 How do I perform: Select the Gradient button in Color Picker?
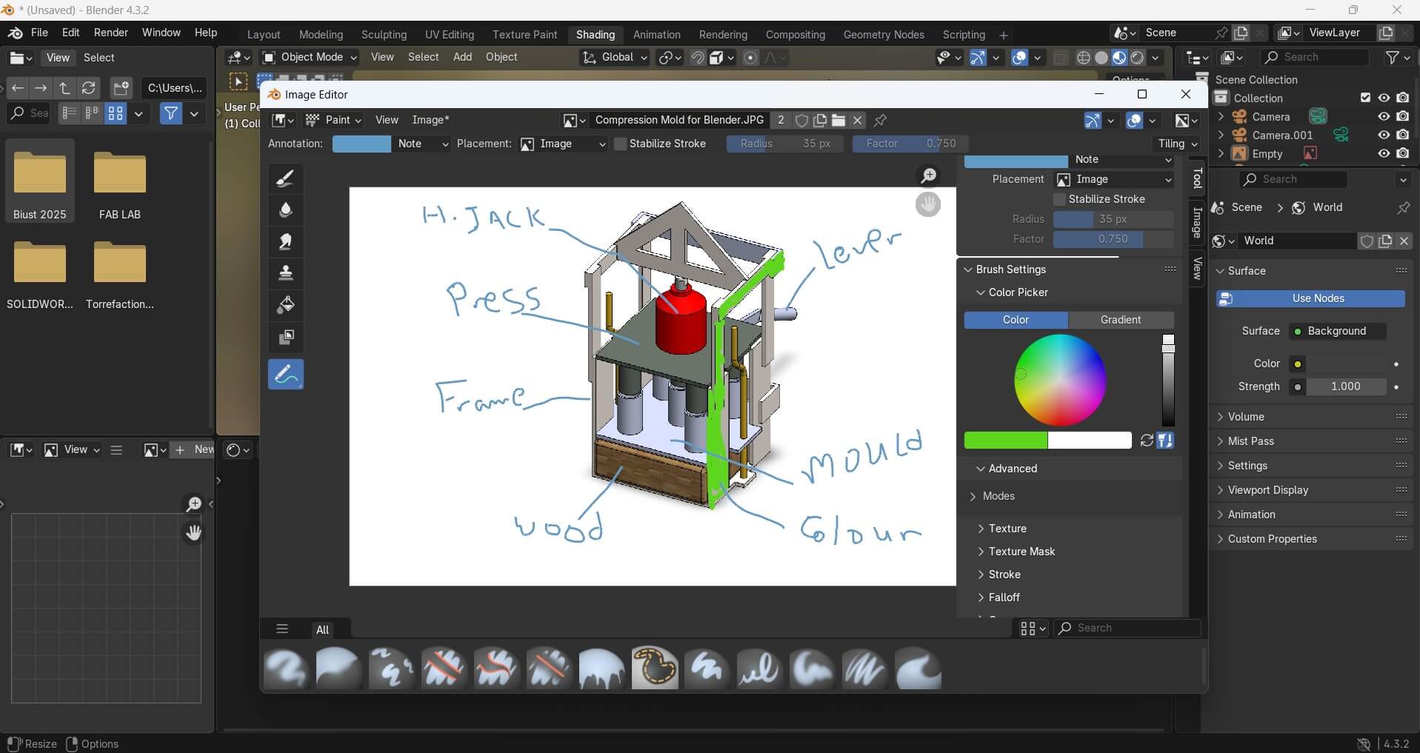coord(1121,320)
